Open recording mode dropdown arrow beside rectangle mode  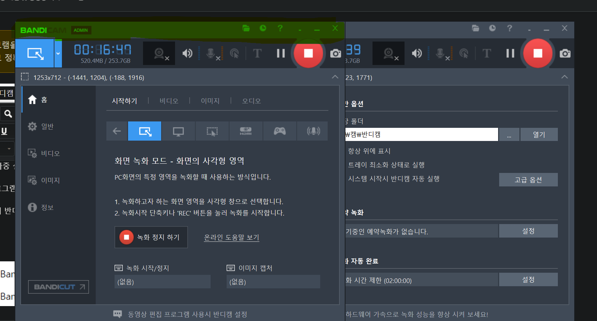point(58,53)
